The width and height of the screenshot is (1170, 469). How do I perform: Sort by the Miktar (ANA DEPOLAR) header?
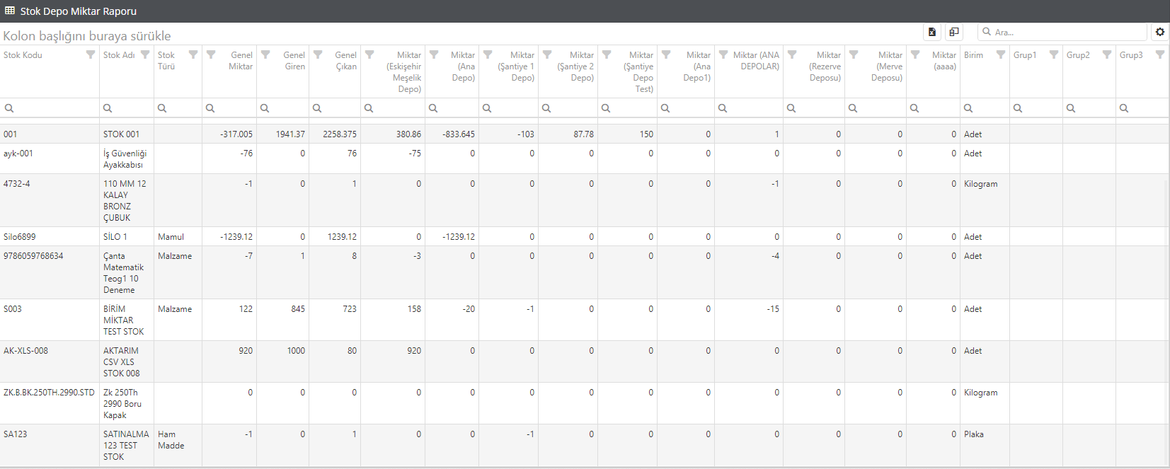pos(756,61)
